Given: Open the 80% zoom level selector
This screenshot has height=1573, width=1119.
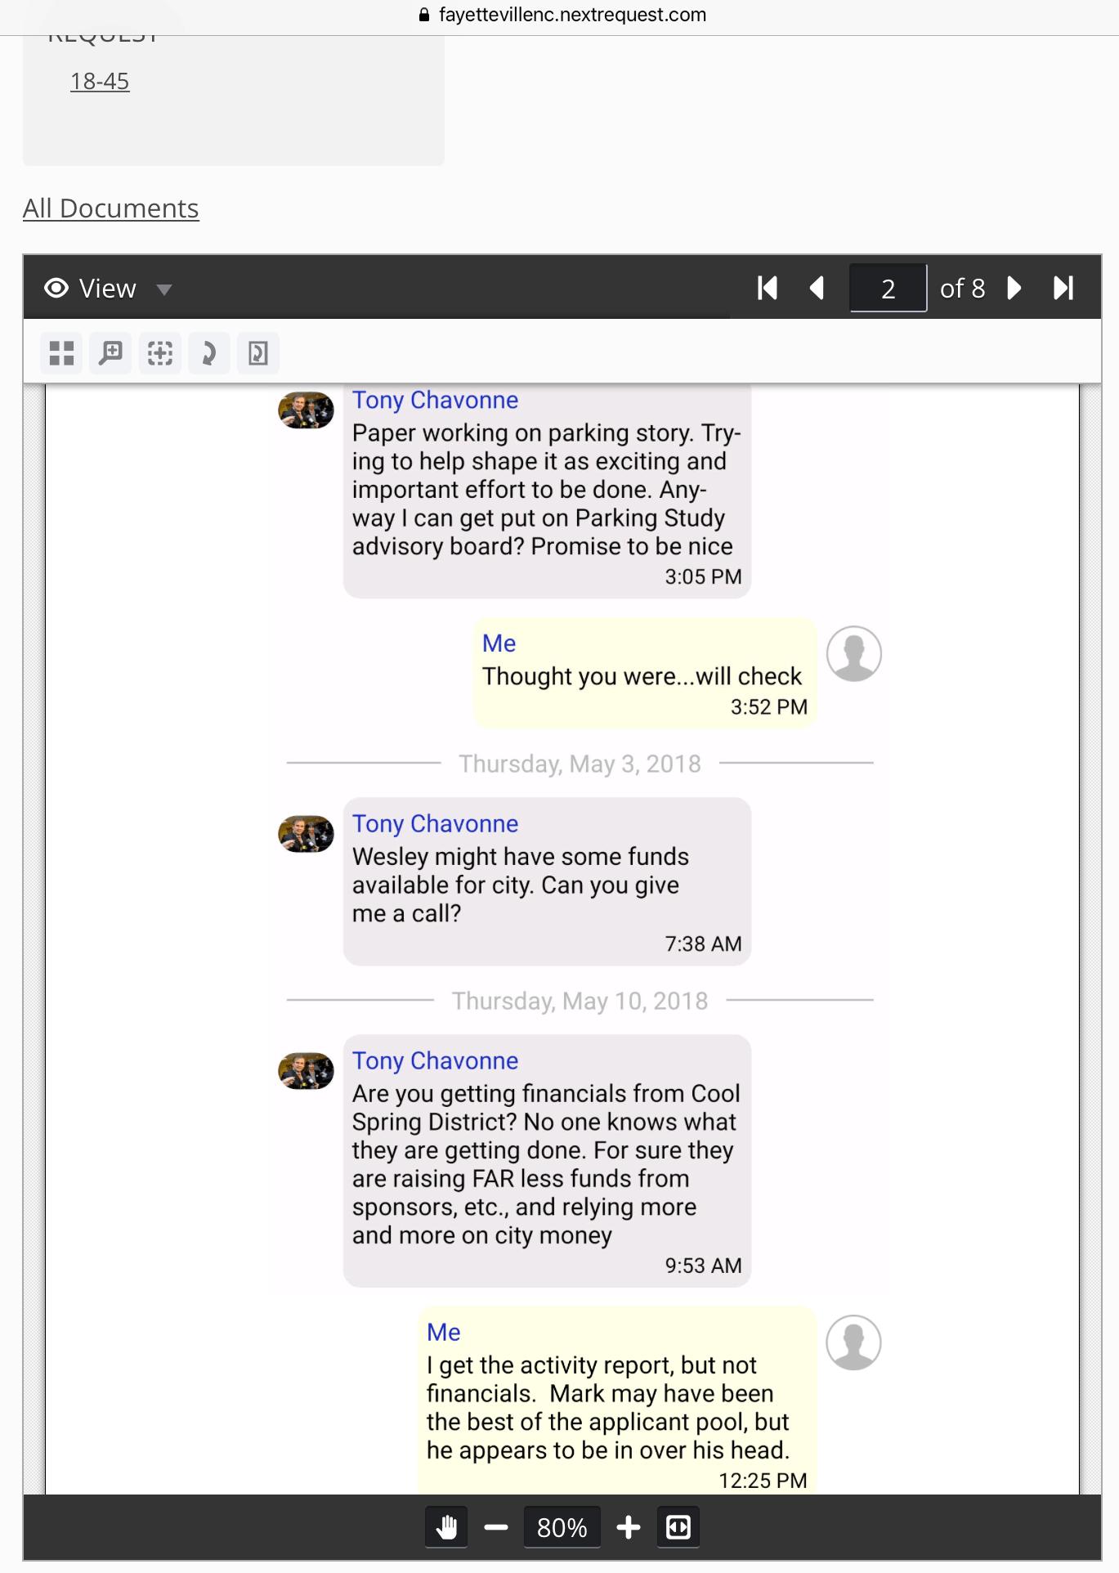Looking at the screenshot, I should pos(562,1527).
